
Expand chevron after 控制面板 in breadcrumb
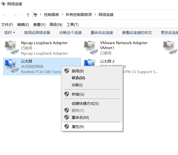(62, 14)
